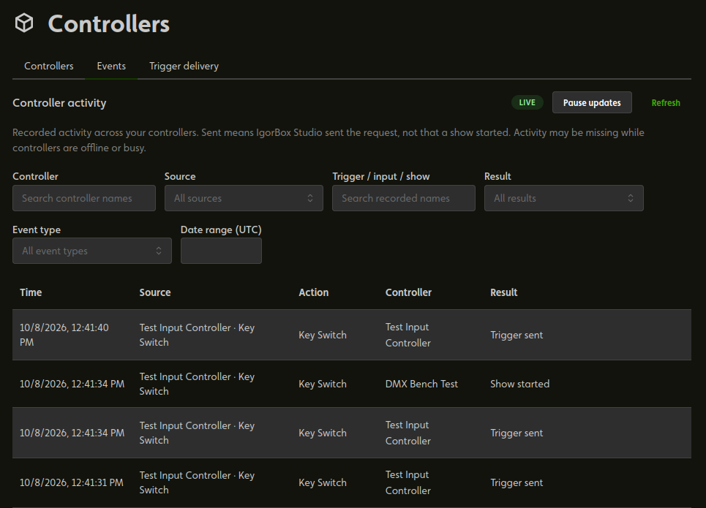The image size is (706, 508).
Task: Click Test Input Controller in 12:41:40 row
Action: (x=408, y=335)
